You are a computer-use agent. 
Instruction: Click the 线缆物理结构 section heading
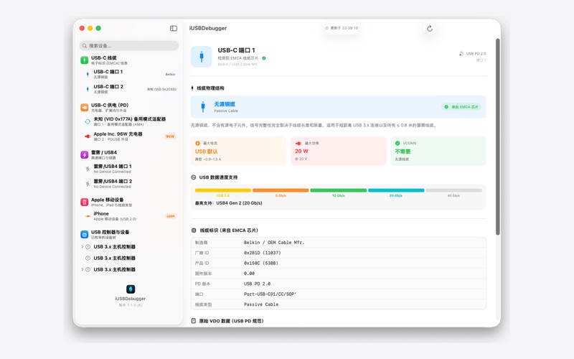coord(210,88)
